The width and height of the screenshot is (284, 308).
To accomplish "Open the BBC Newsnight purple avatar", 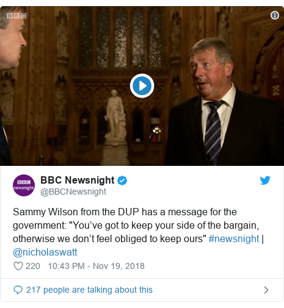I will [24, 185].
